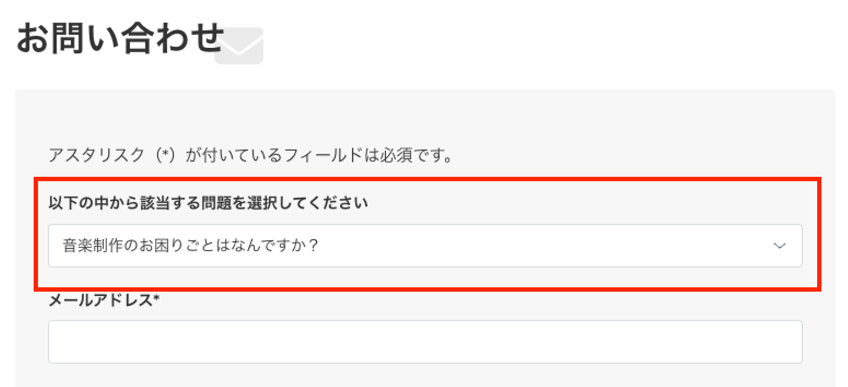Click the 以下の中から該当する問題を選択してください label
The image size is (848, 387).
[208, 203]
